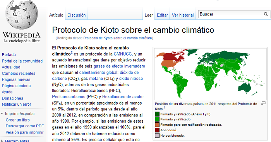Open Páginas nuevas link

(16, 79)
